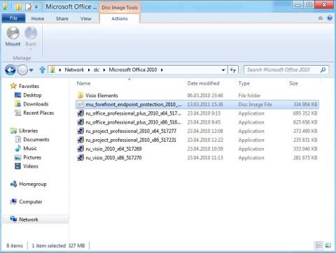Open Favorites in the navigation pane

click(x=29, y=86)
